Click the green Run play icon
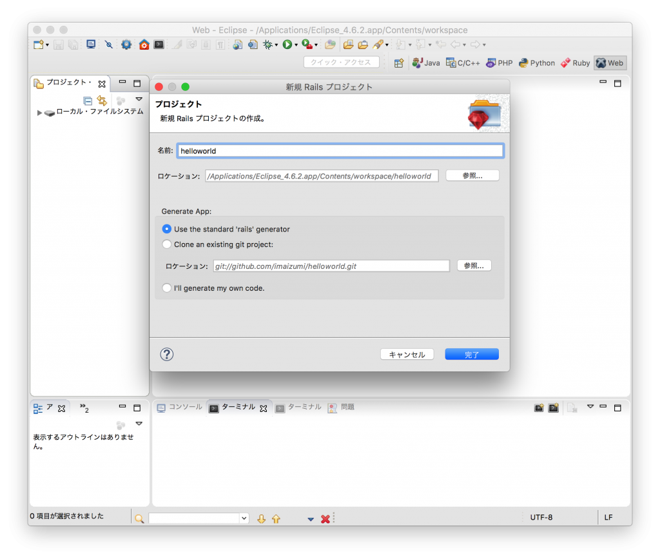Viewport: 660px width, 559px height. [287, 44]
